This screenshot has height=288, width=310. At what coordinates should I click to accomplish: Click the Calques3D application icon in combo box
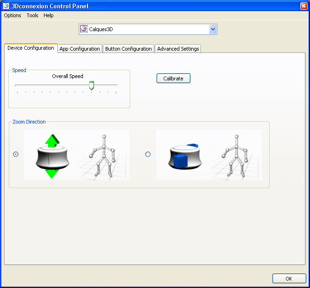[84, 29]
